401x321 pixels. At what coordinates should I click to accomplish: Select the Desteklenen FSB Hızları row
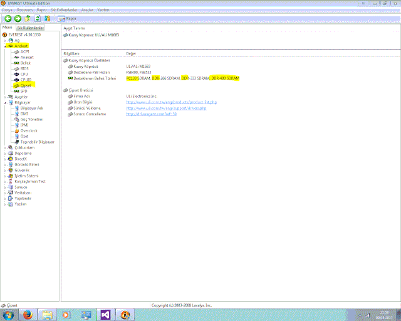(x=110, y=73)
